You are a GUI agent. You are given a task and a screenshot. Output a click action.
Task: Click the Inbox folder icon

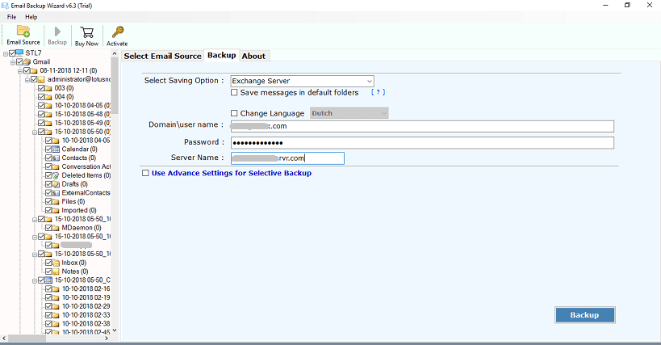(56, 263)
